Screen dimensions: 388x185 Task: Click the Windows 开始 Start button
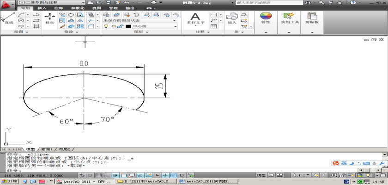pos(10,181)
